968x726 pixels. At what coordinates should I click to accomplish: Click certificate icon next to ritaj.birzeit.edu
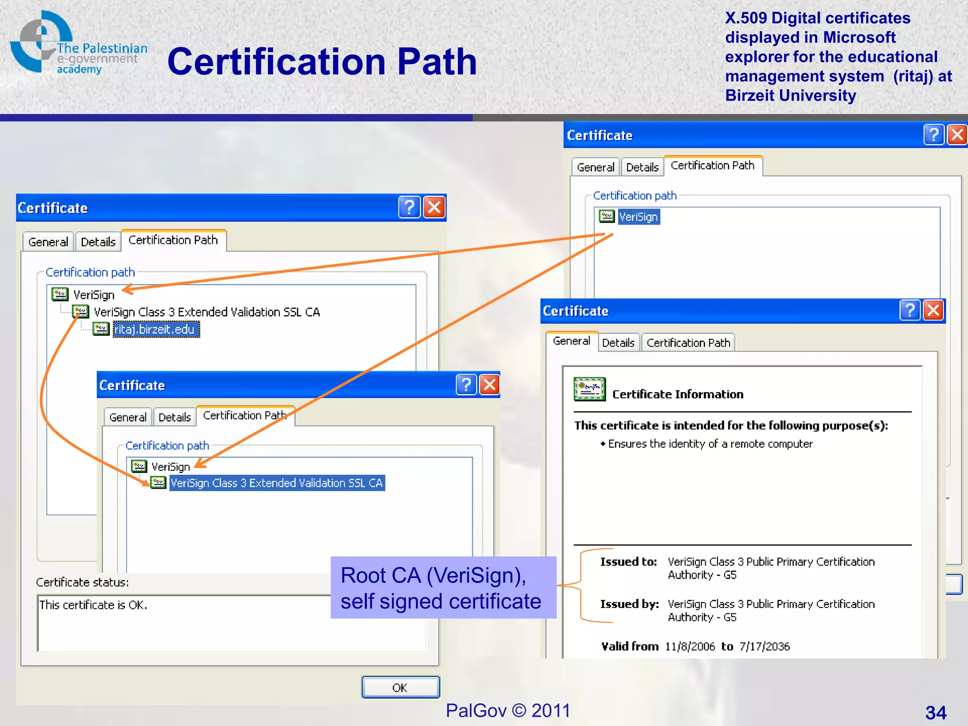point(101,328)
